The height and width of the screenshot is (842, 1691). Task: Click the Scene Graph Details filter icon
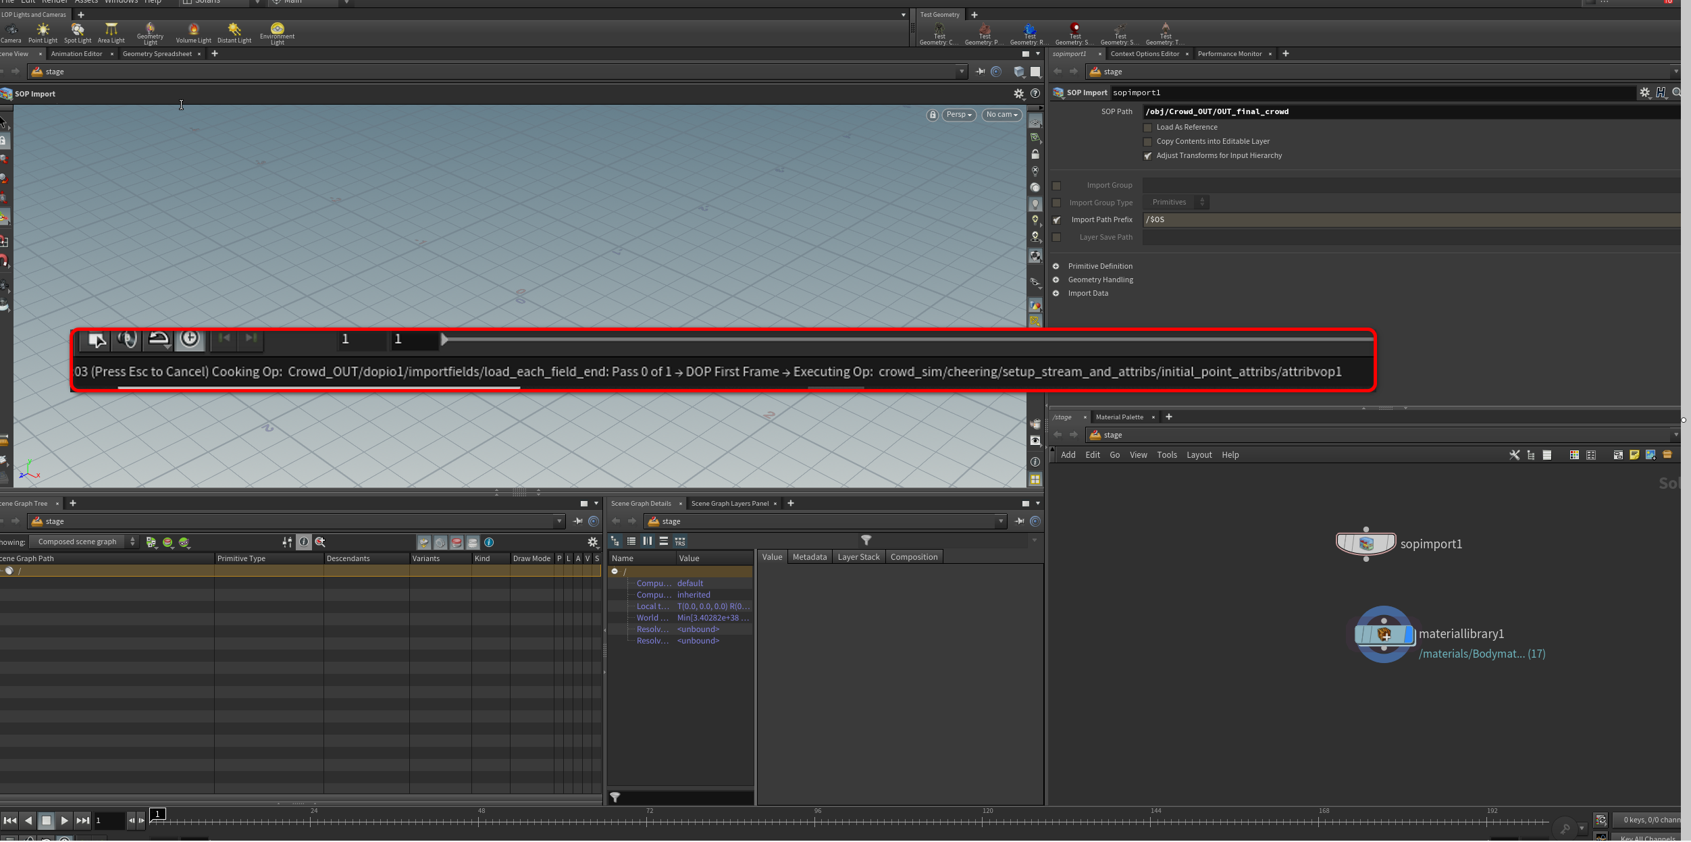[866, 541]
